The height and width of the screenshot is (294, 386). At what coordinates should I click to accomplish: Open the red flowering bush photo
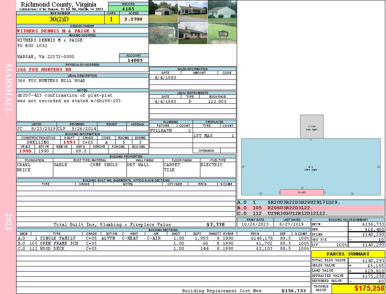coord(163,33)
